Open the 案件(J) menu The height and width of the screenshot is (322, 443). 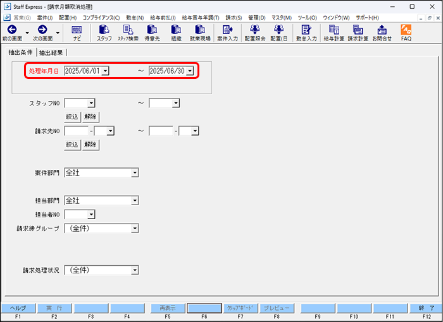click(45, 18)
